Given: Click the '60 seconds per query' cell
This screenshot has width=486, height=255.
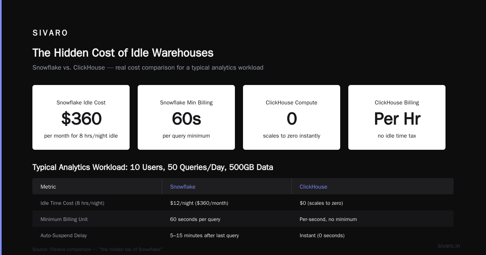Looking at the screenshot, I should click(x=195, y=219).
